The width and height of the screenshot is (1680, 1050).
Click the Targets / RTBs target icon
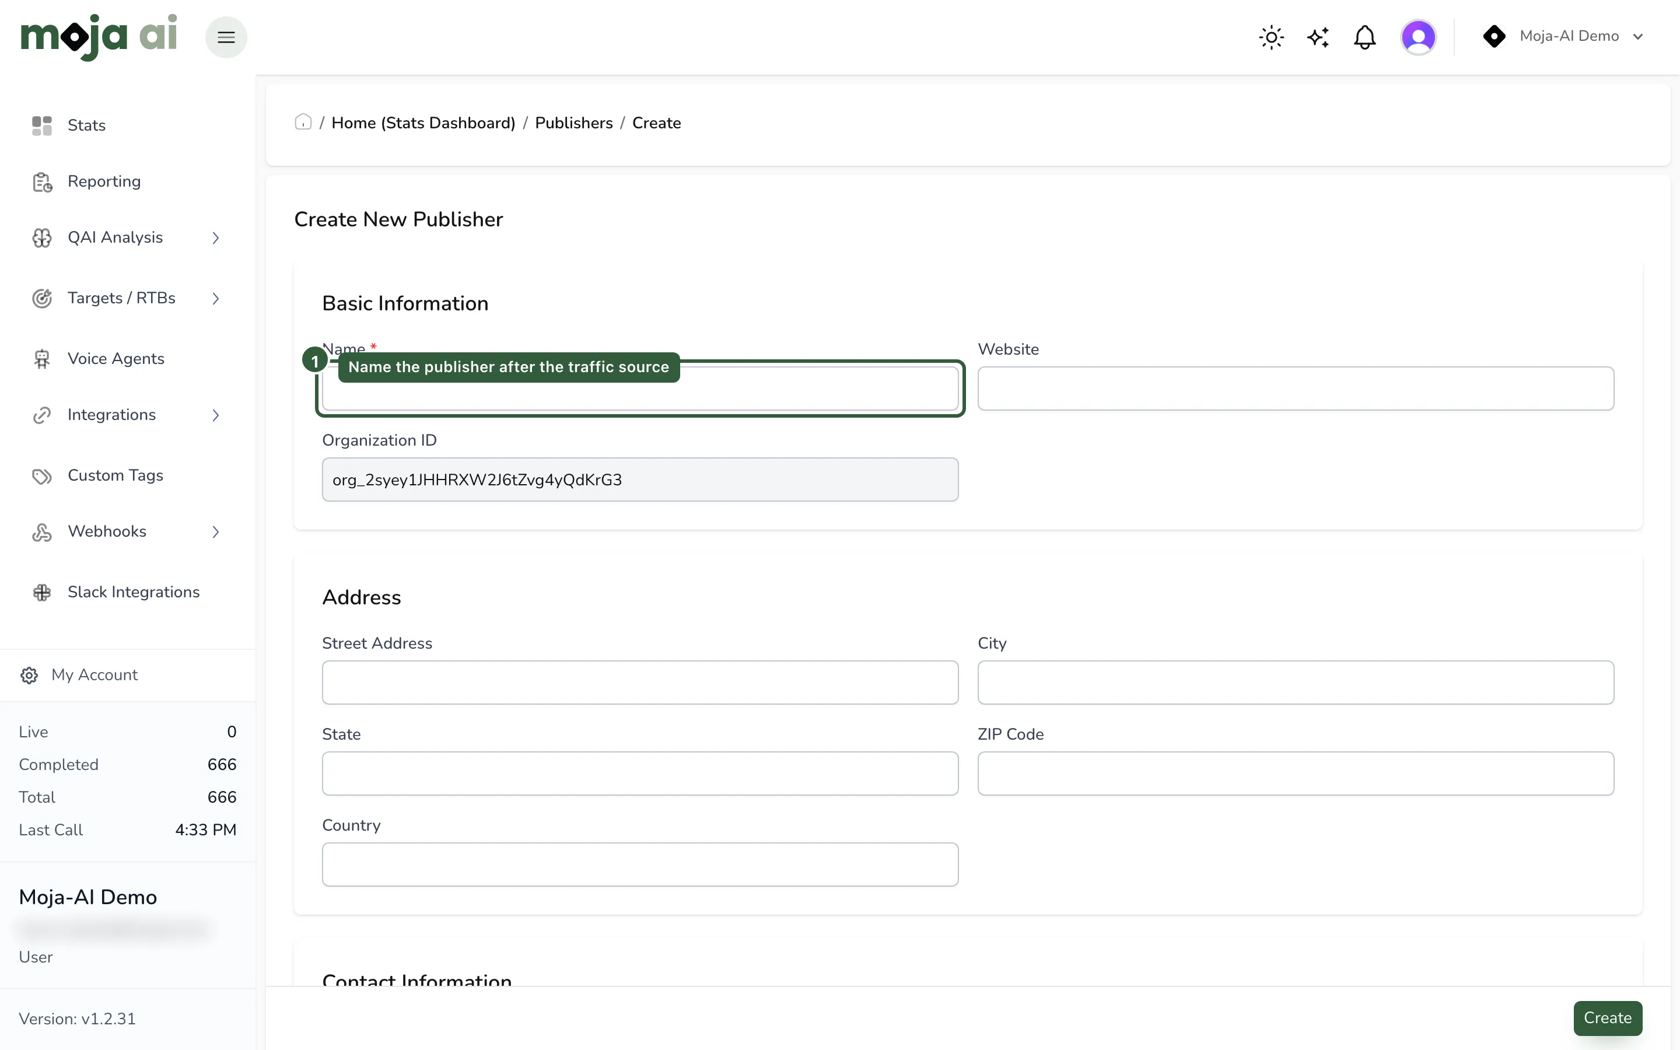click(41, 298)
